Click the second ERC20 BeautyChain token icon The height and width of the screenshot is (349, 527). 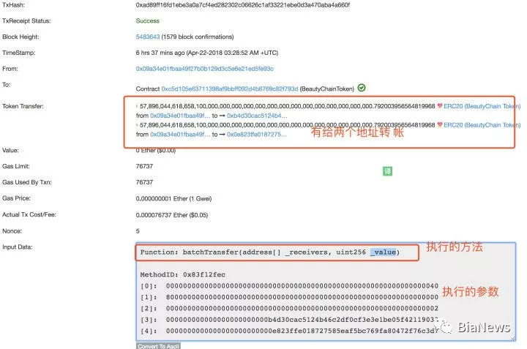click(x=440, y=124)
